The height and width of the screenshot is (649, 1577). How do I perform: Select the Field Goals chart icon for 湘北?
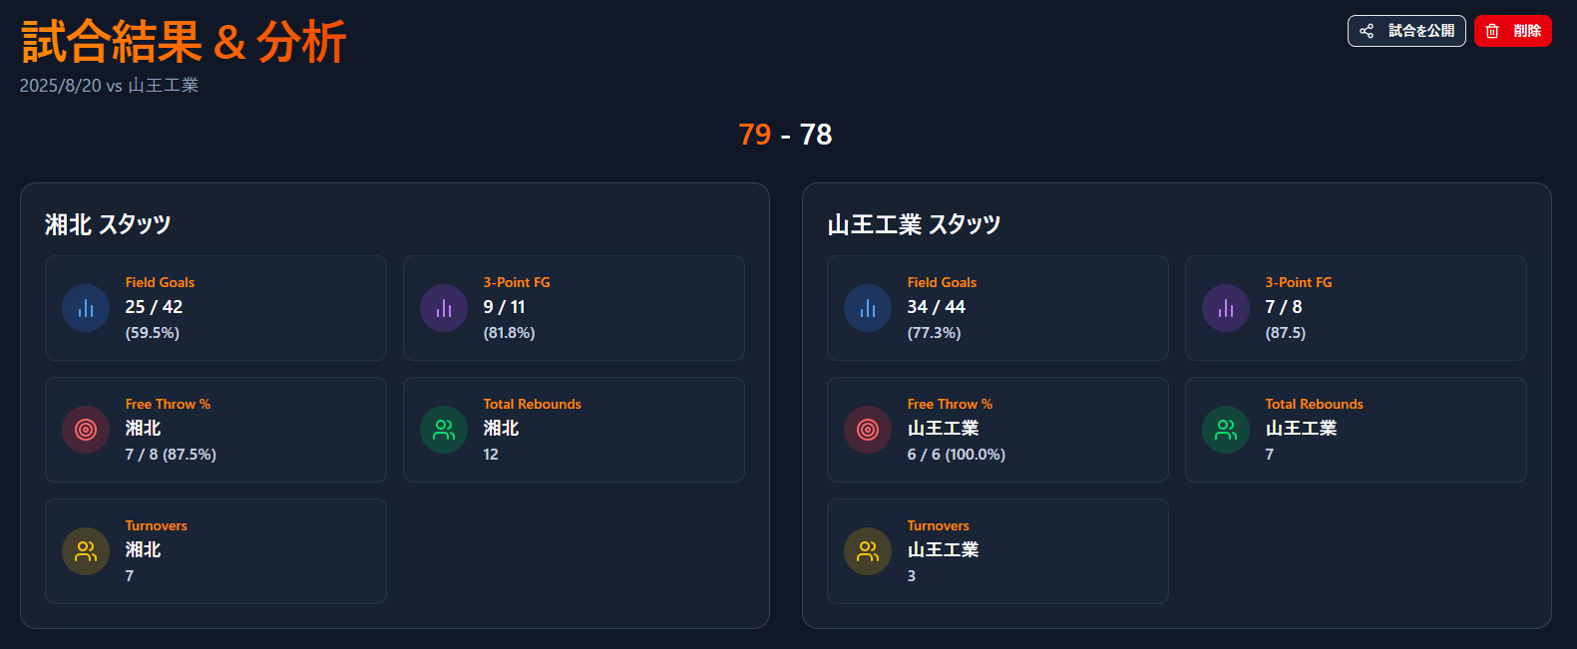86,308
